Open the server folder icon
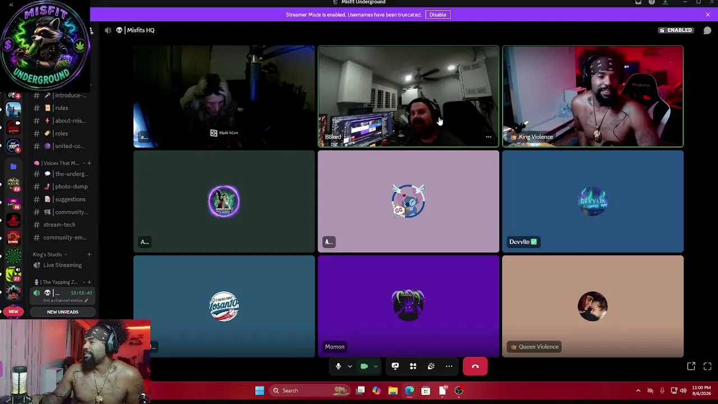This screenshot has height=404, width=718. [x=13, y=166]
